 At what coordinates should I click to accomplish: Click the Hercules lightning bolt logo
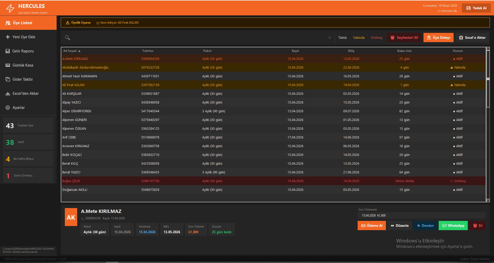click(10, 8)
